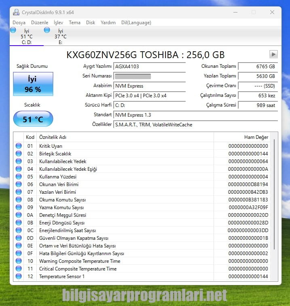Click the Çalışma Süresi value 989 saat
The image size is (290, 306).
click(258, 105)
